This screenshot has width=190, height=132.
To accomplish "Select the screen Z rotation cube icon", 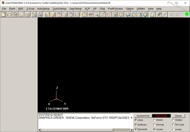I will pyautogui.click(x=77, y=15).
